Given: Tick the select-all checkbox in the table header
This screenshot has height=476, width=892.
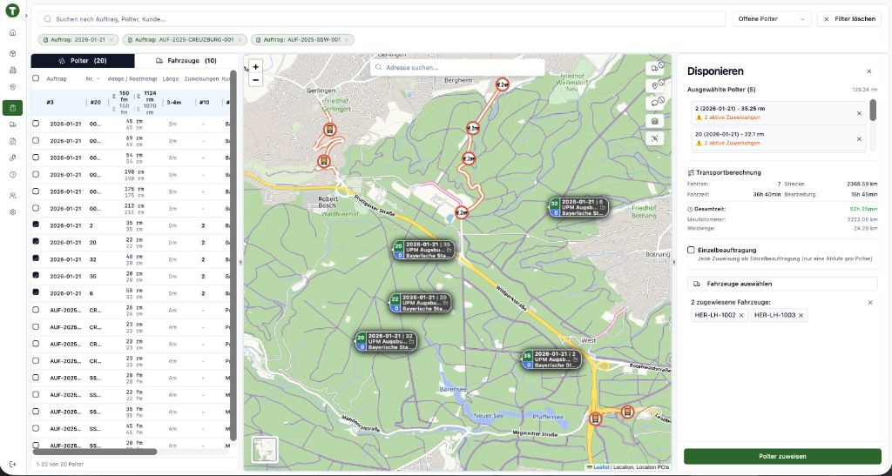Looking at the screenshot, I should (x=36, y=78).
